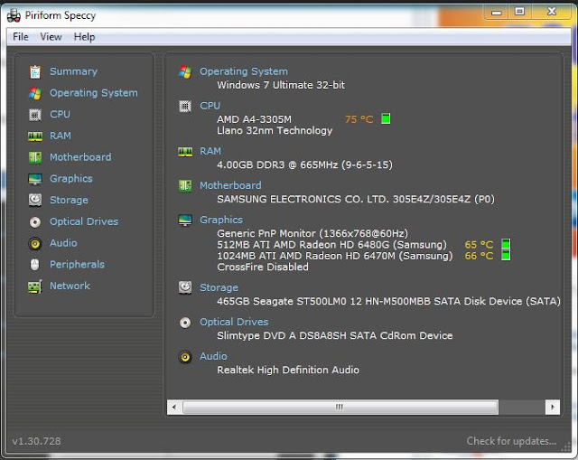Click the CPU heading link in summary
This screenshot has width=578, height=460.
(210, 106)
